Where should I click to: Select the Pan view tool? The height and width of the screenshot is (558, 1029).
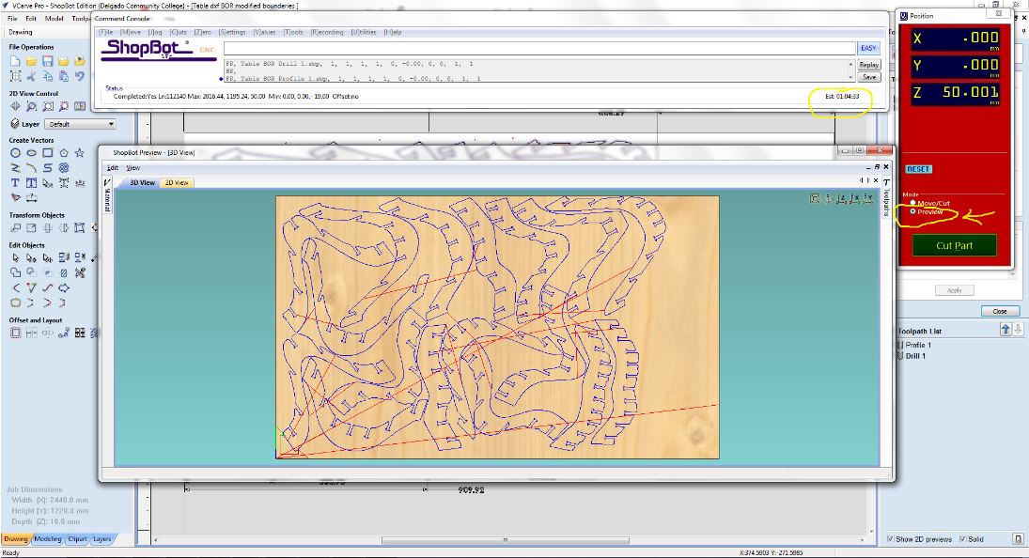[x=15, y=106]
